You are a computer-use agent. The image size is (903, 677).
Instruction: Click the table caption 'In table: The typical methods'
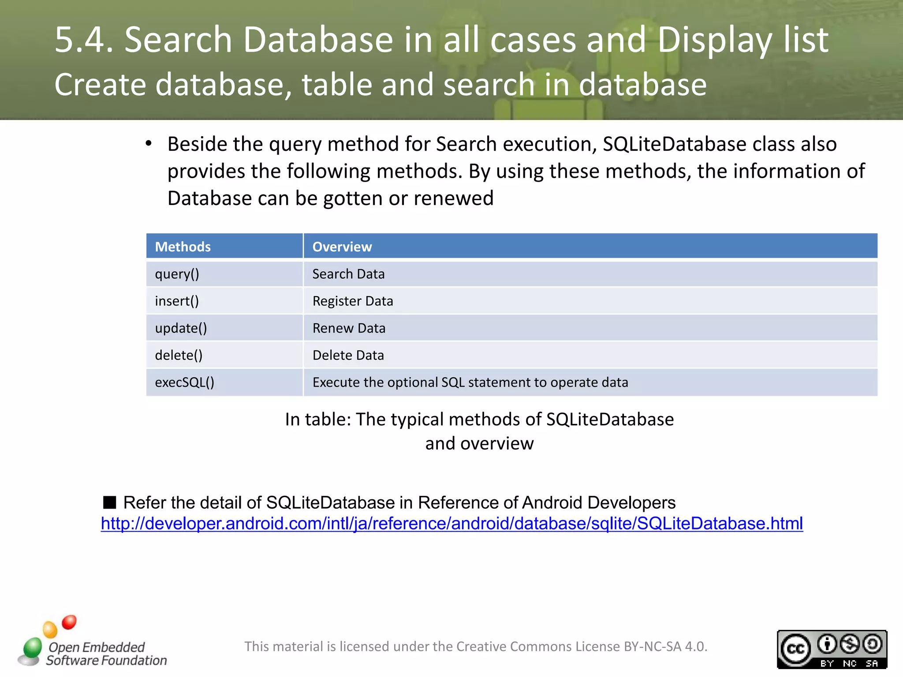479,431
